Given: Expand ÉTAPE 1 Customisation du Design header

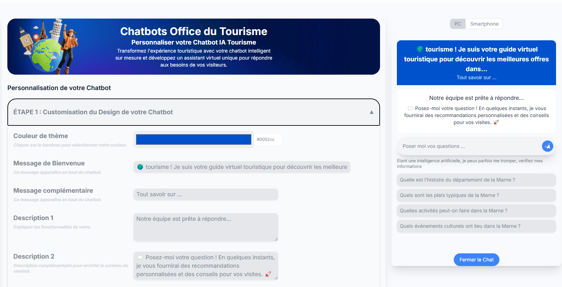Looking at the screenshot, I should click(x=93, y=112).
